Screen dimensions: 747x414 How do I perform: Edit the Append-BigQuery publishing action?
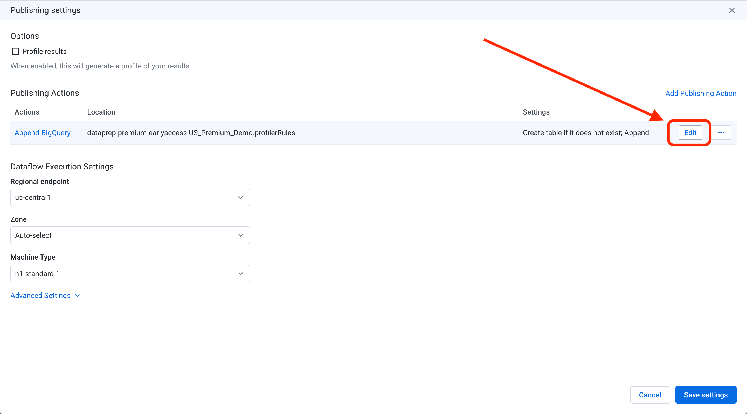(690, 133)
